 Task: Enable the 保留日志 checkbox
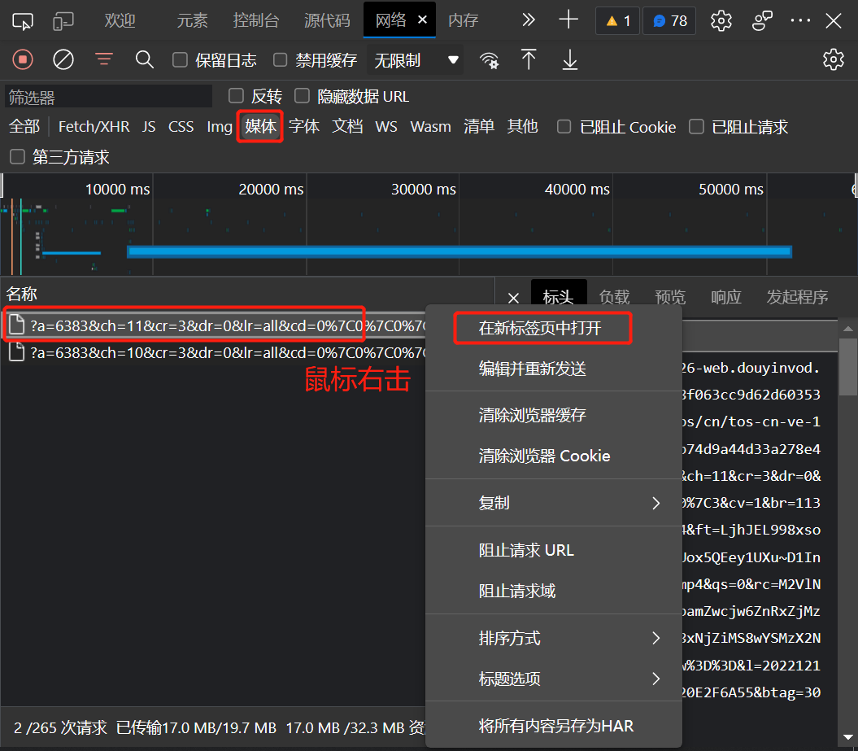click(181, 60)
